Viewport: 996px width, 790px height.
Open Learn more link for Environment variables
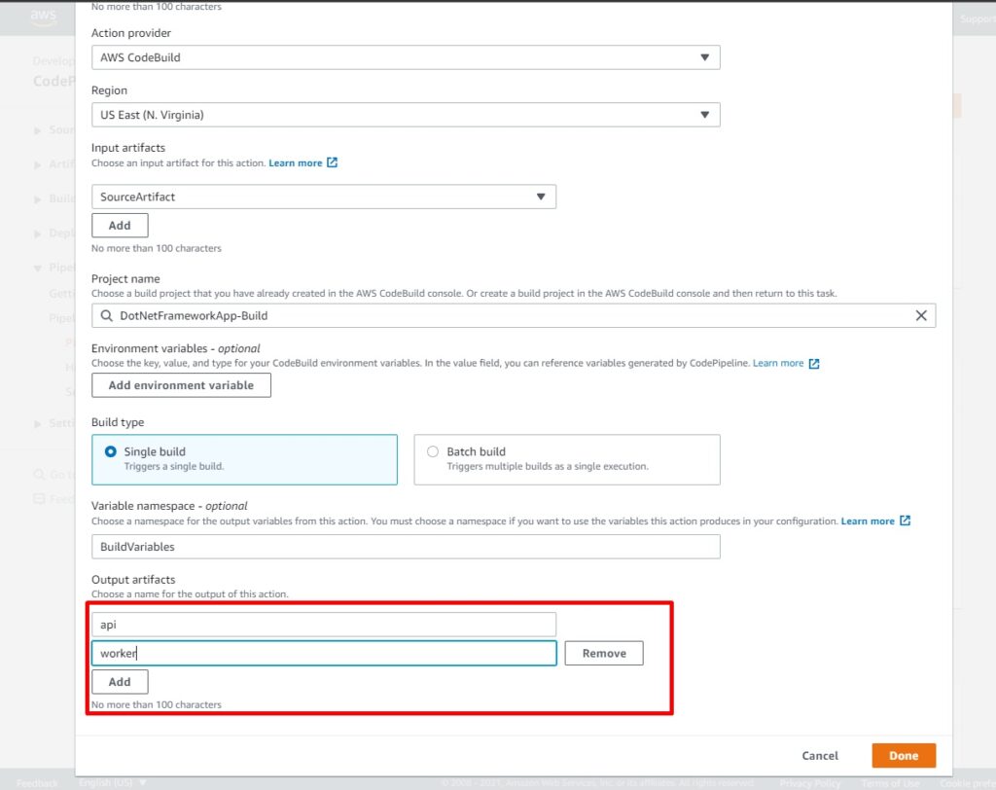click(778, 363)
